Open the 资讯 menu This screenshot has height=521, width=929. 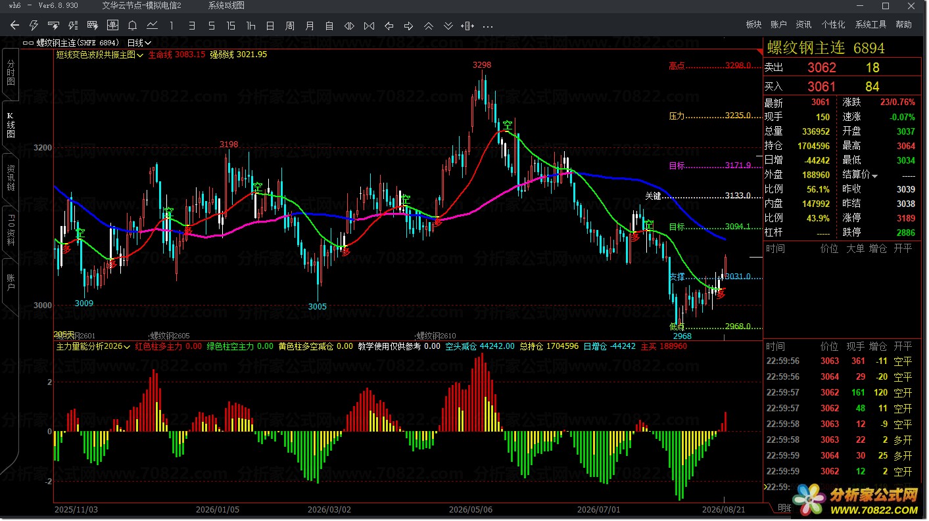click(803, 24)
